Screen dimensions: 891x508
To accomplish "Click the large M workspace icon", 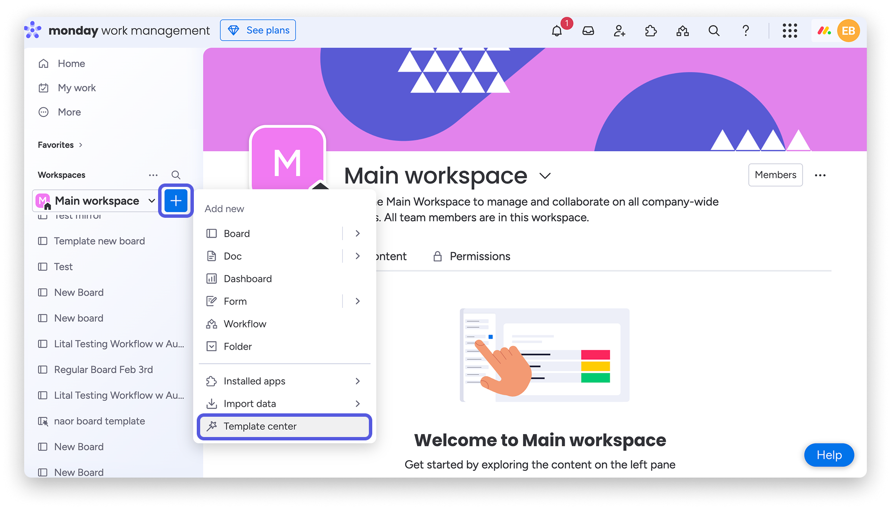I will (x=288, y=158).
